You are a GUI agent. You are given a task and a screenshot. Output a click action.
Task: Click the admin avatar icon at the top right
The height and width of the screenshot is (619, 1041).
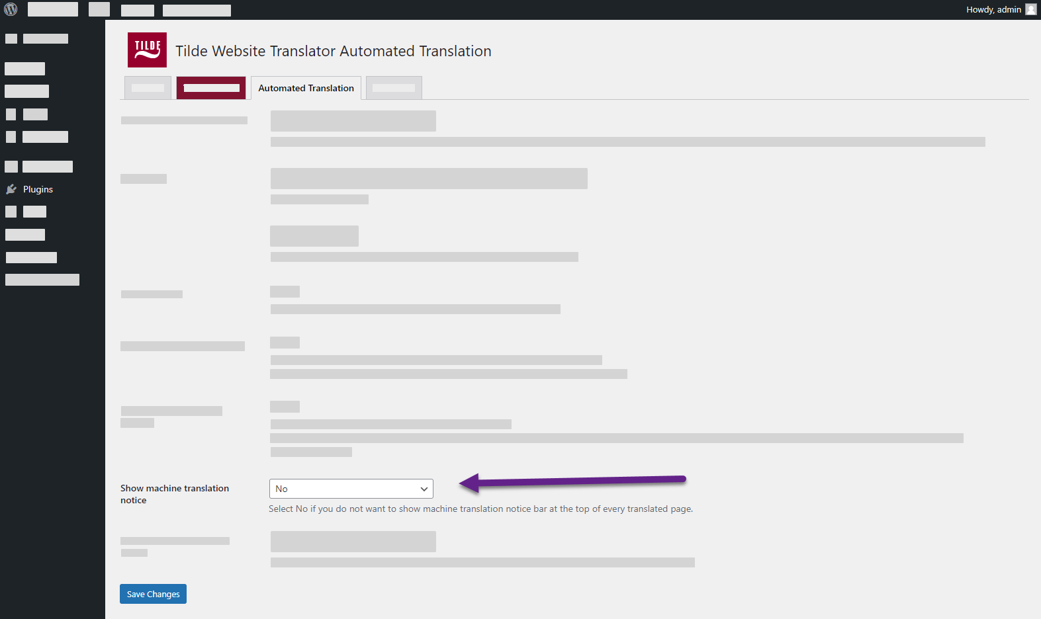[x=1031, y=9]
